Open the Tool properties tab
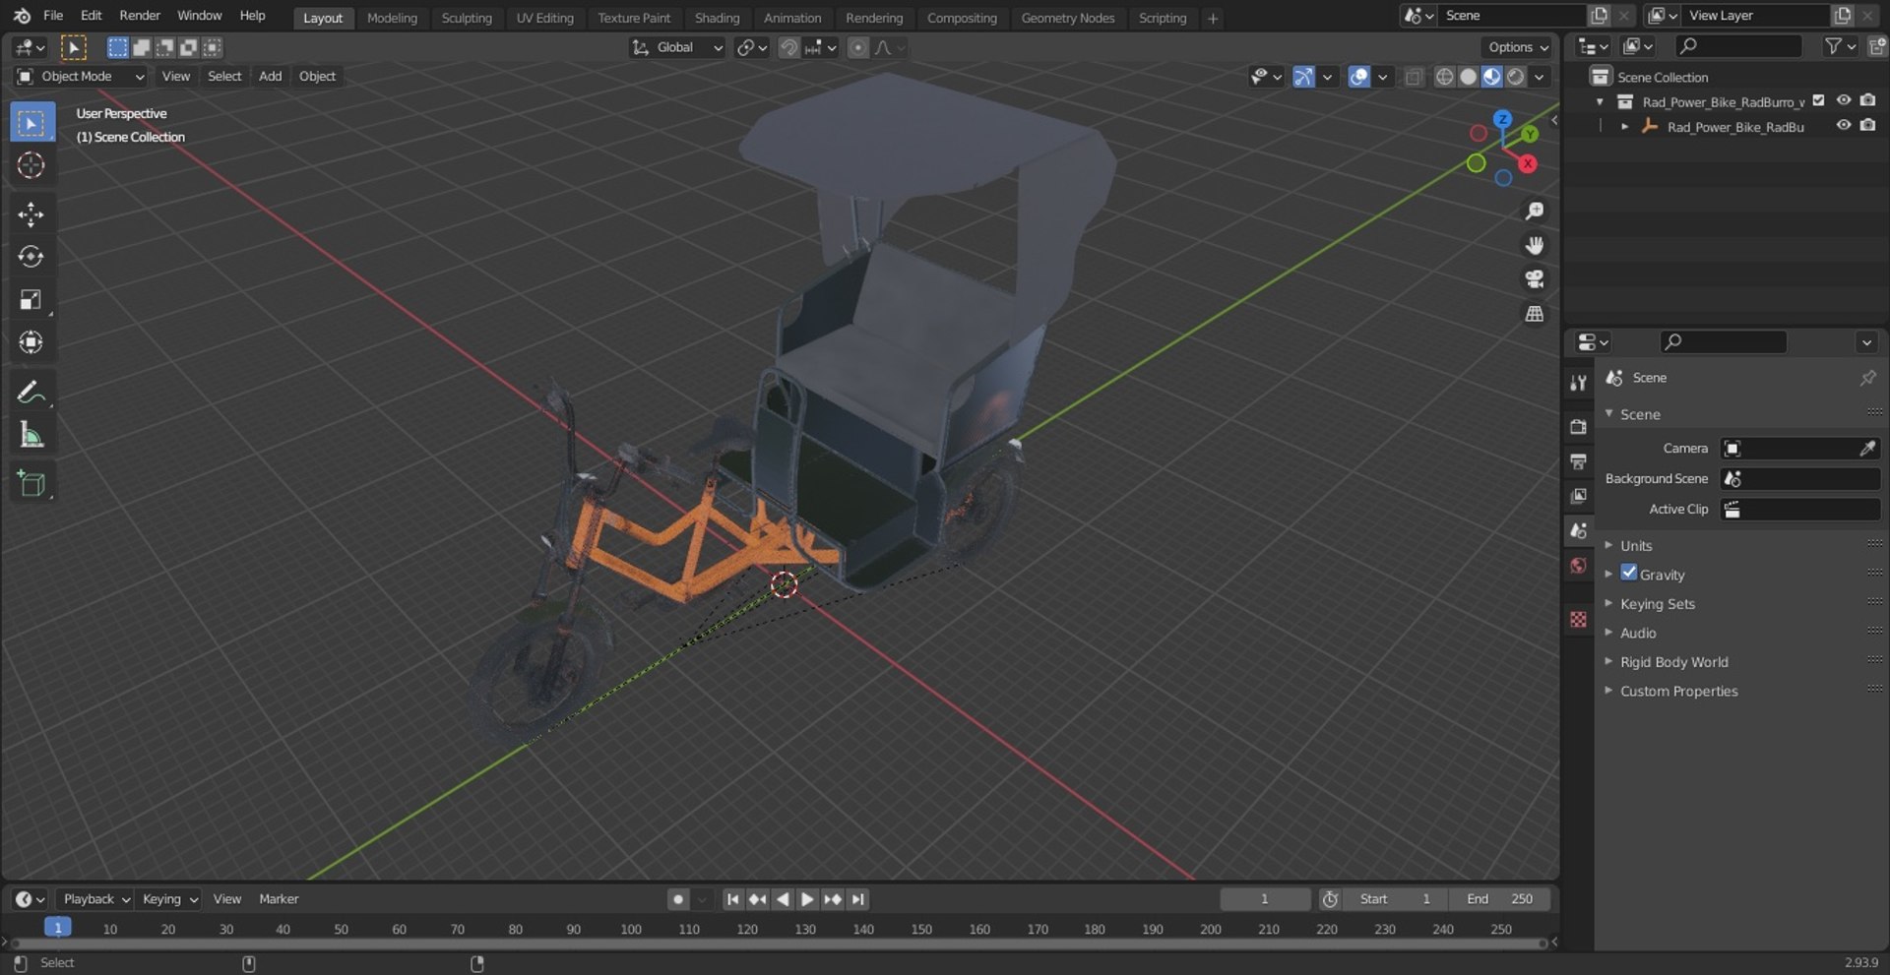This screenshot has width=1890, height=975. (1579, 383)
